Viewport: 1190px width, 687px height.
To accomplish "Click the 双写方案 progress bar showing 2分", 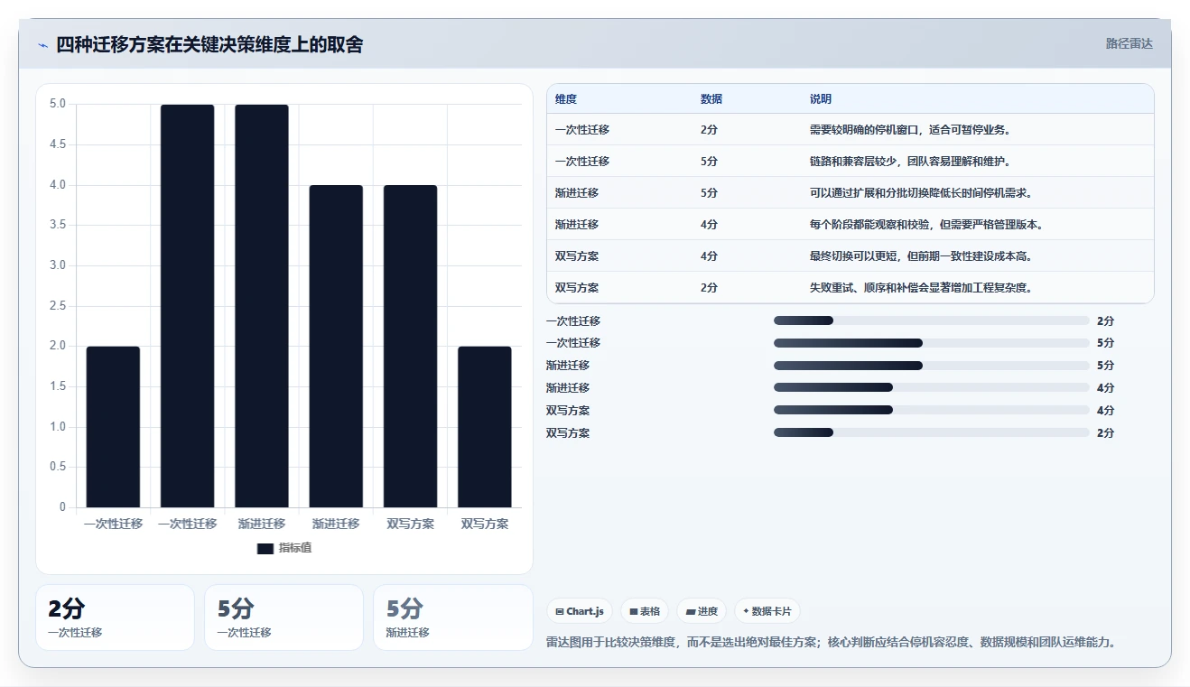I will (x=931, y=432).
